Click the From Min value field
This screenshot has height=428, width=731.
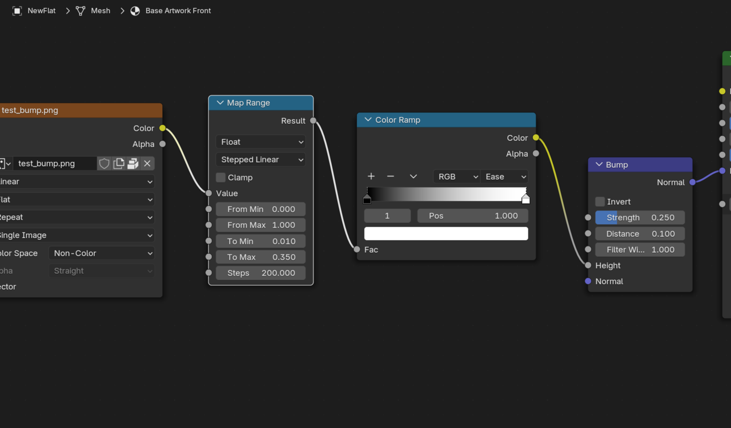tap(260, 209)
